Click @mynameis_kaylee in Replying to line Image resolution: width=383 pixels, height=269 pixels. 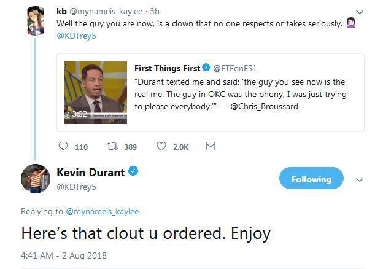tap(102, 211)
